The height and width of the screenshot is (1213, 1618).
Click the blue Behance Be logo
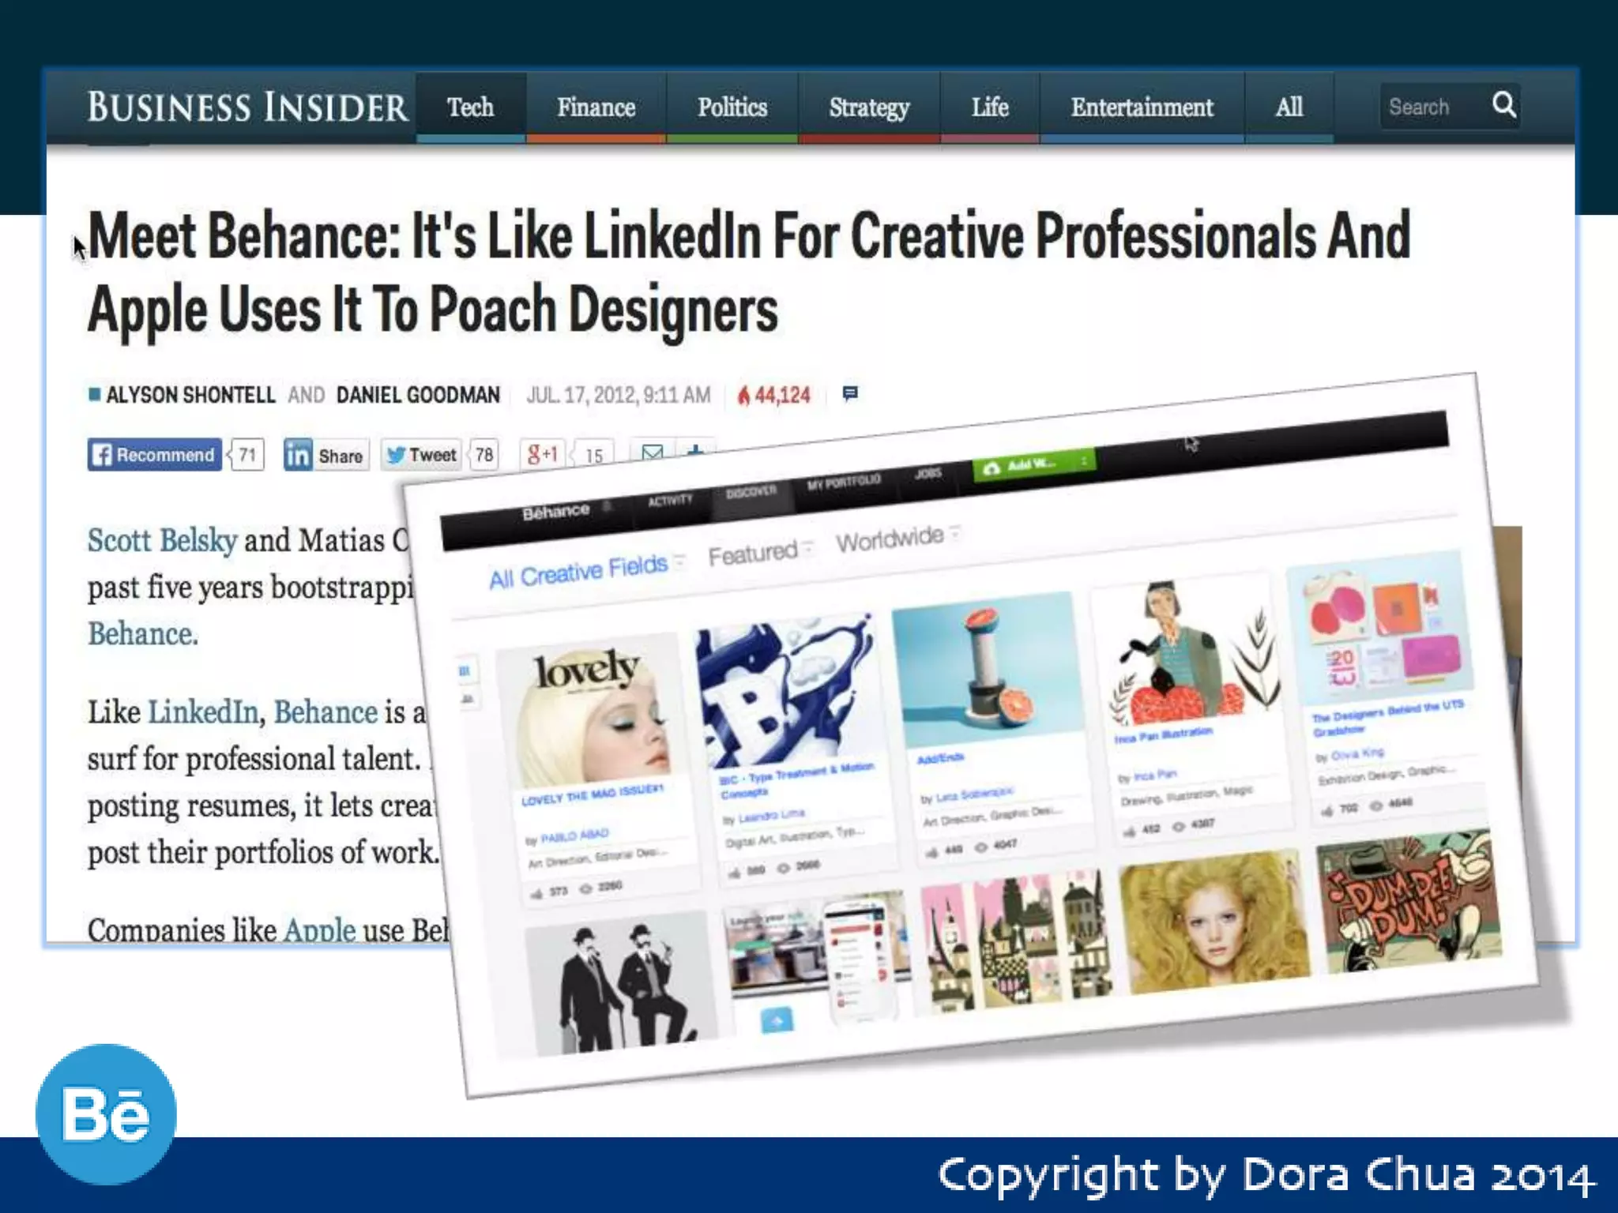[106, 1114]
